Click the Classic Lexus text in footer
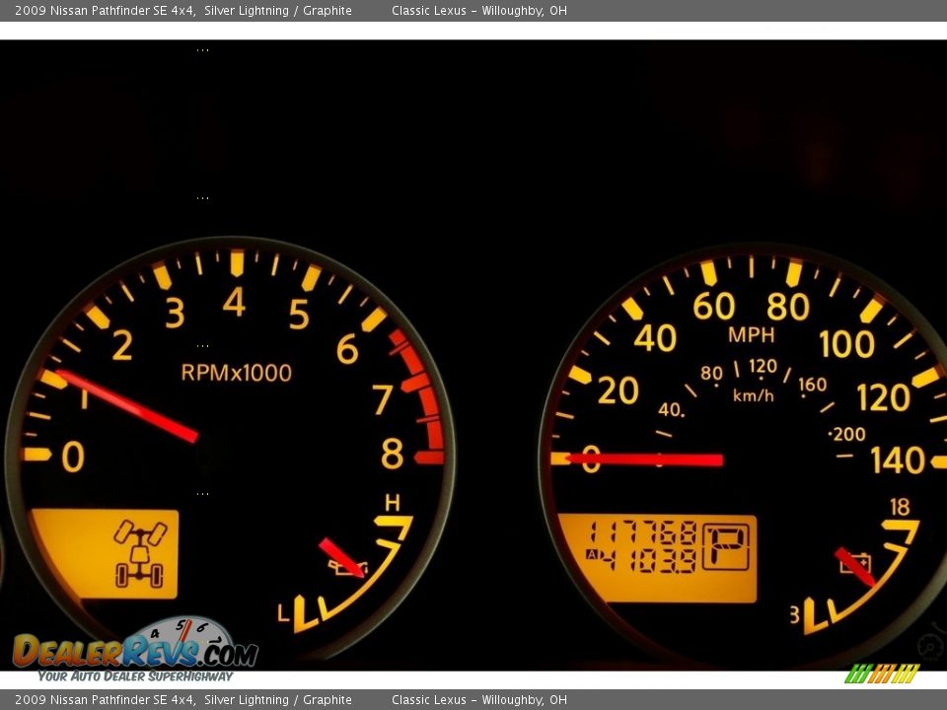Viewport: 947px width, 710px height. click(x=478, y=700)
